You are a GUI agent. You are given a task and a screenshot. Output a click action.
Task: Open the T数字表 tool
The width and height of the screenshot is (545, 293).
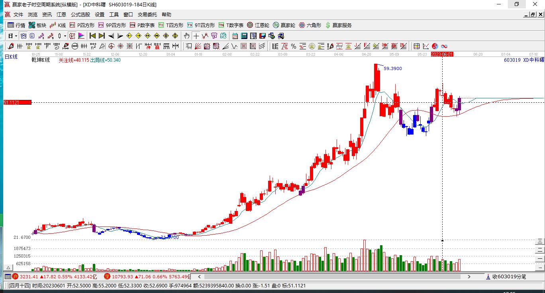[x=231, y=25]
